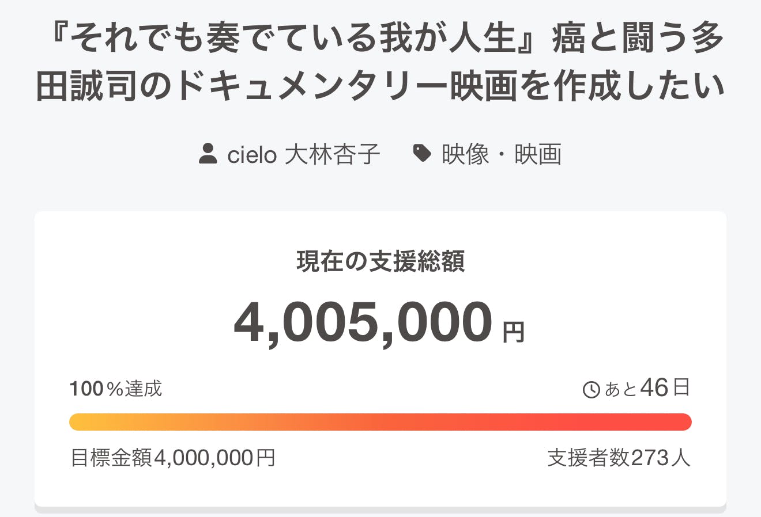Click the 4,005,000 total amount figure
Viewport: 761px width, 517px height.
363,322
